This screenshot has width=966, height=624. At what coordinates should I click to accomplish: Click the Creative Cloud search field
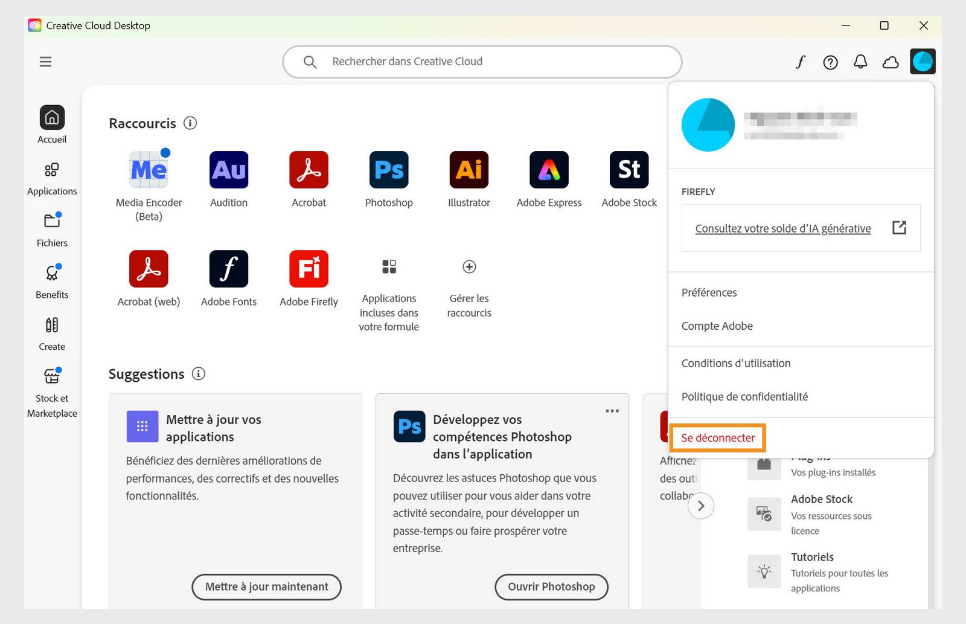481,61
